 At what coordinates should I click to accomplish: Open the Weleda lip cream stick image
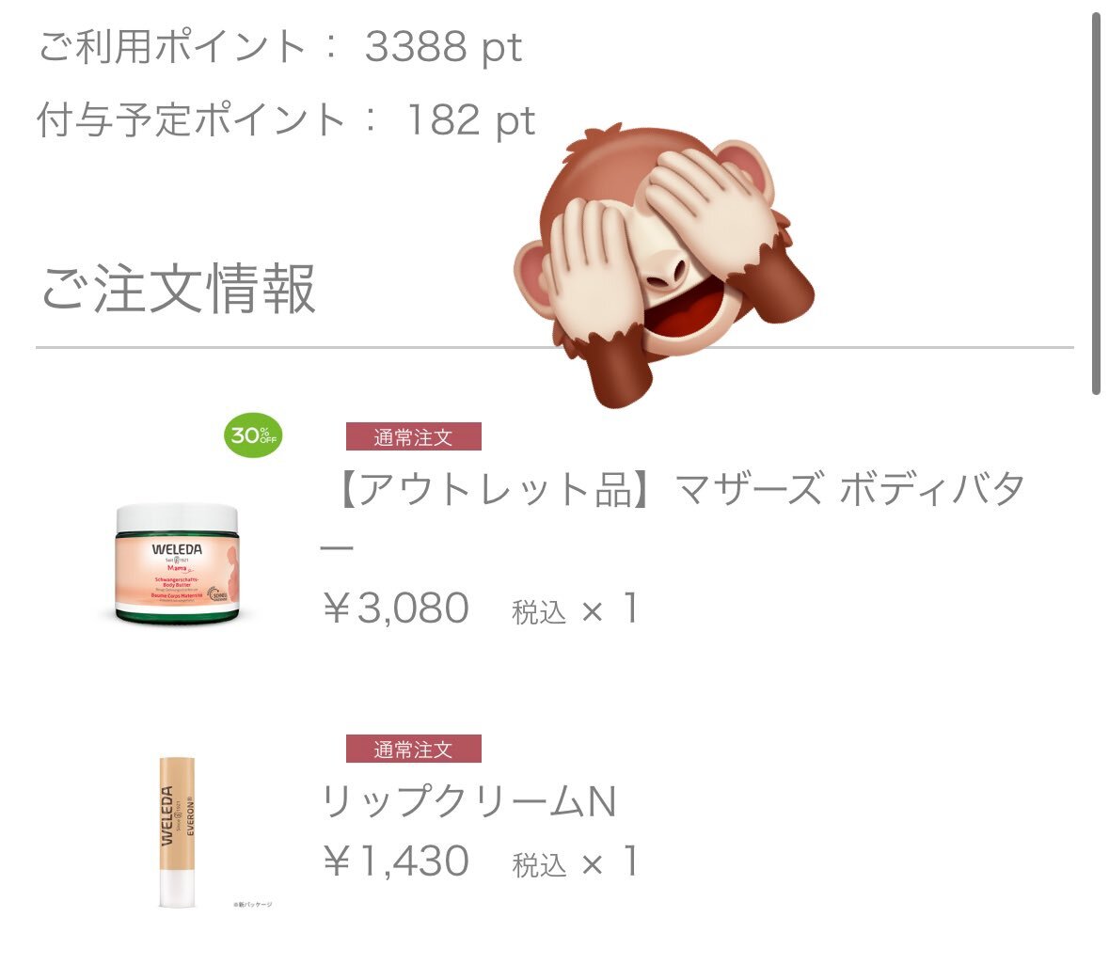pos(177,831)
